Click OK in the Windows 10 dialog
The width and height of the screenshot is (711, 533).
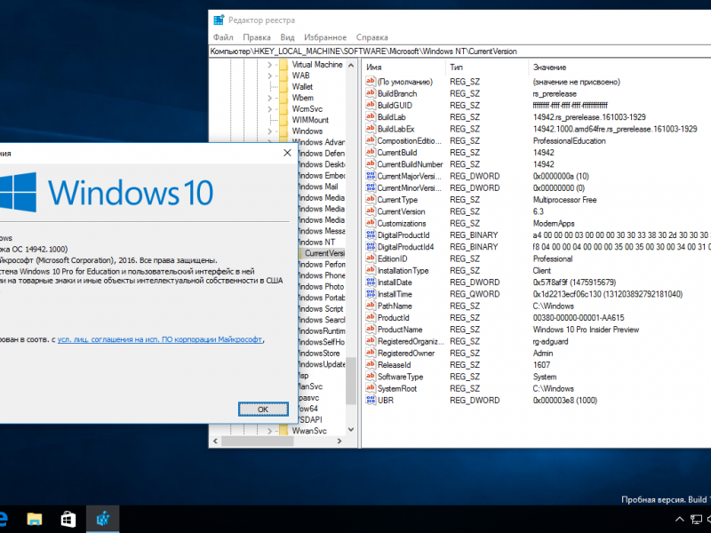[x=263, y=410]
